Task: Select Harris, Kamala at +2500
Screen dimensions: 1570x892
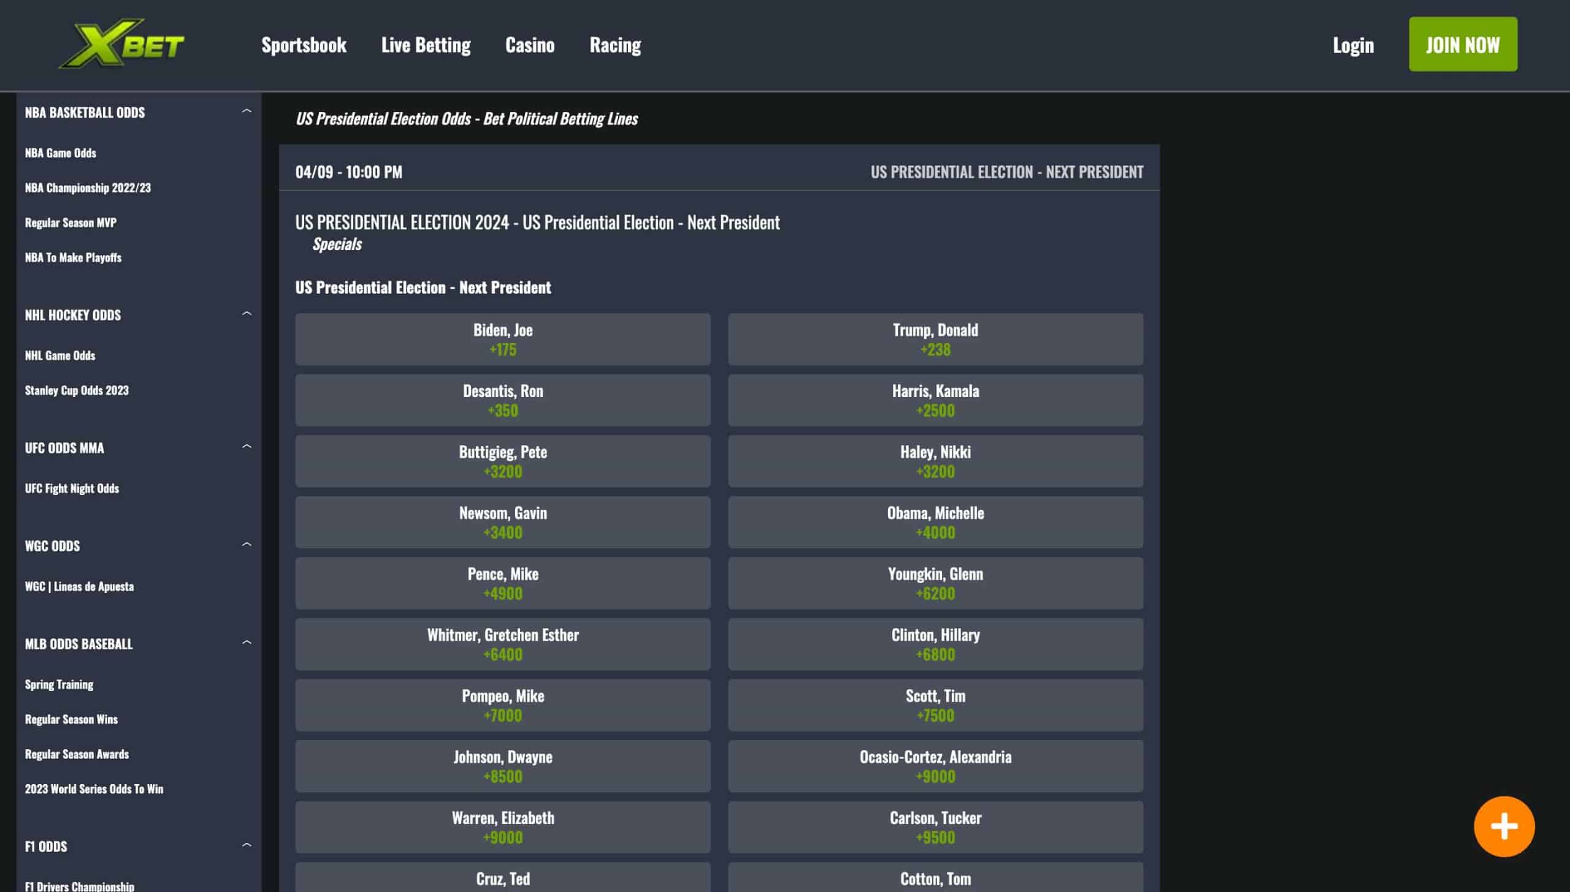Action: (x=935, y=401)
